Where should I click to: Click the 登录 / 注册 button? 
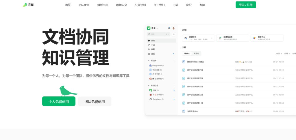click(x=246, y=5)
